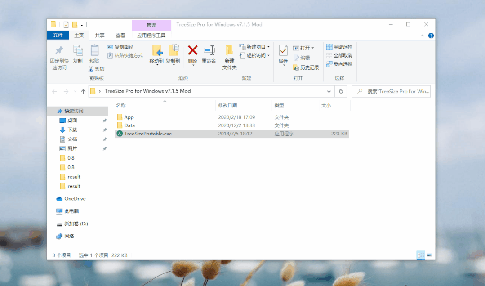The width and height of the screenshot is (485, 286).
Task: Click the Up one level arrow
Action: (83, 92)
